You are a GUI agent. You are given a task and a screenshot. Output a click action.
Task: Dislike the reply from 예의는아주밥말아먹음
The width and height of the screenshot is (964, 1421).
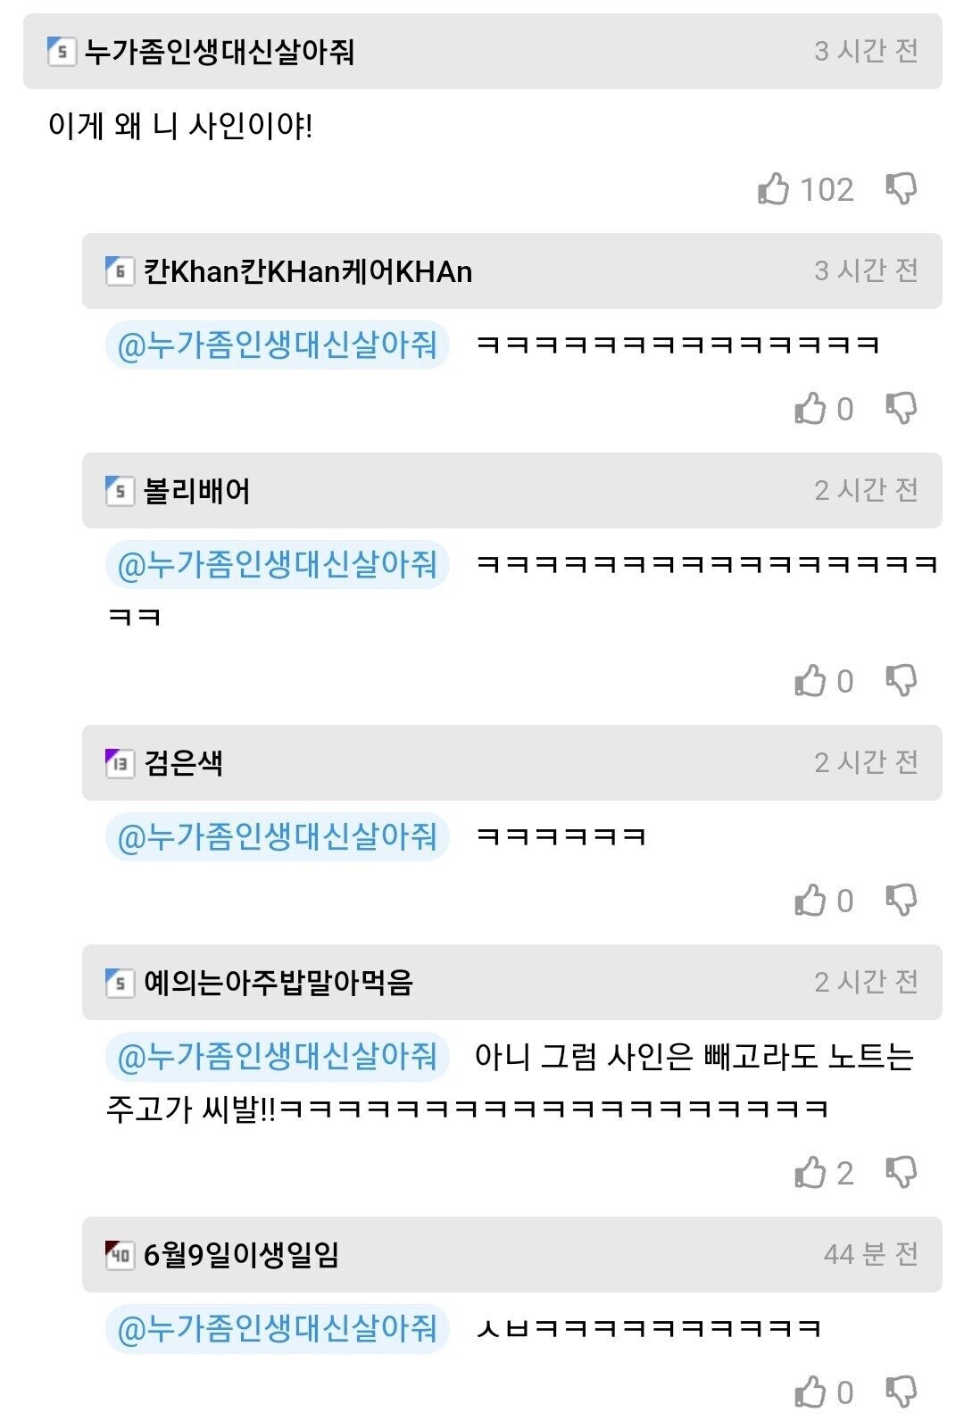(902, 1172)
